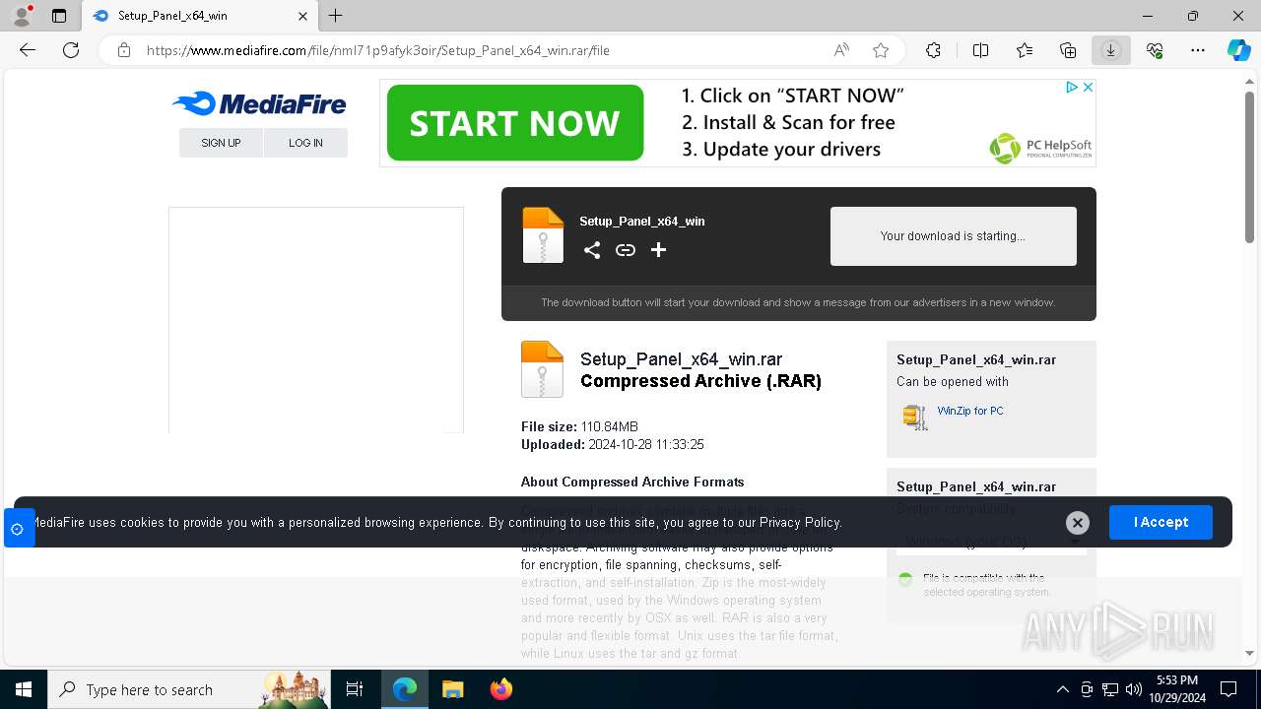Launch Firefox from taskbar
This screenshot has height=709, width=1261.
tap(501, 689)
